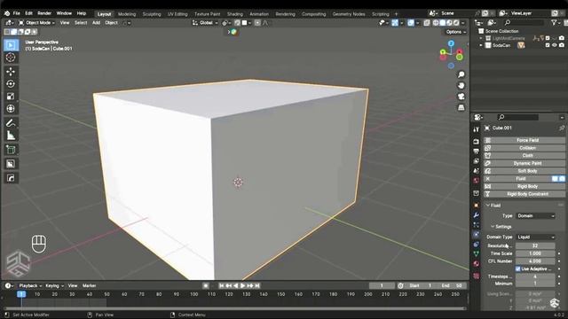Click the Z axis on navigation gizmo
Screen dimensions: 568x319
(451, 43)
